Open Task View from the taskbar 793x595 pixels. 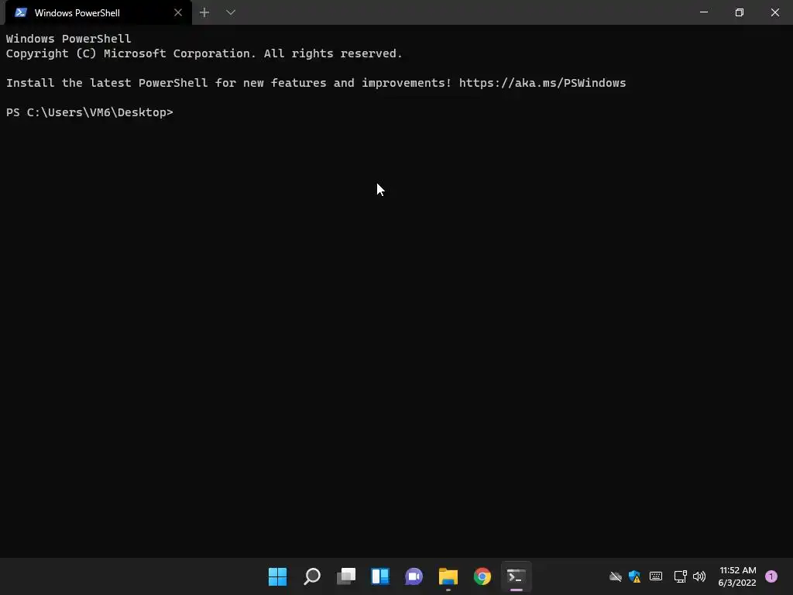pyautogui.click(x=346, y=576)
